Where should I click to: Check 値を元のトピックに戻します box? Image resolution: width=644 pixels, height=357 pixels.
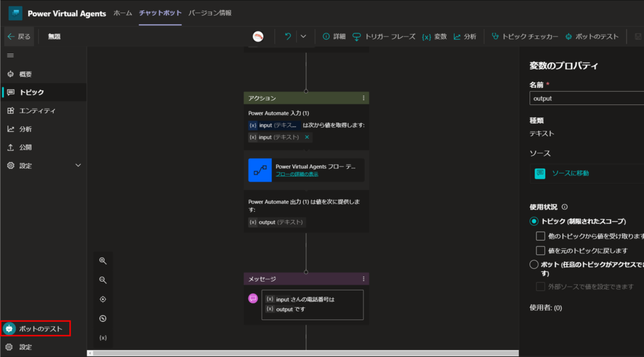pyautogui.click(x=540, y=250)
